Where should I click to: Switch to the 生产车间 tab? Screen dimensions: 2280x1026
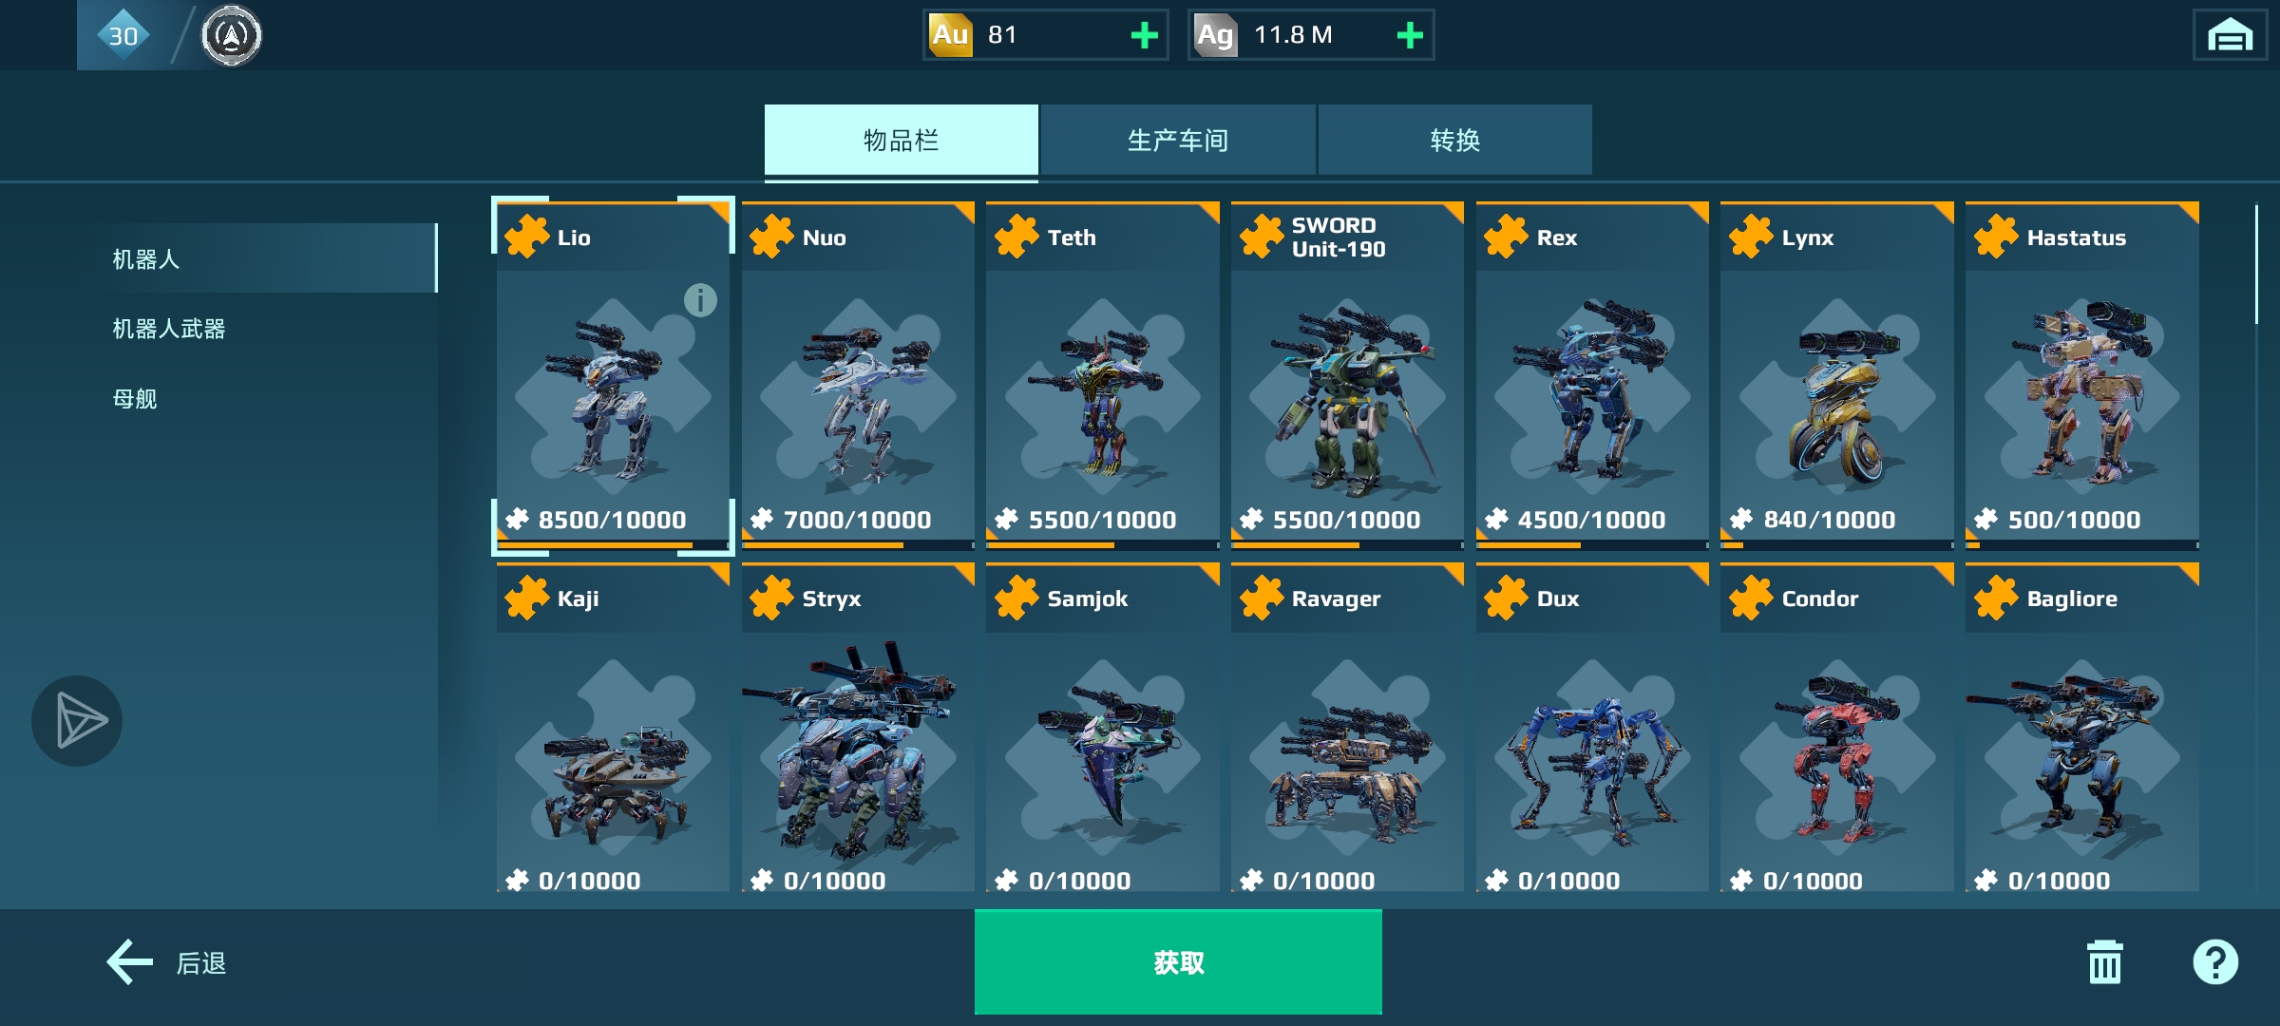(x=1178, y=141)
